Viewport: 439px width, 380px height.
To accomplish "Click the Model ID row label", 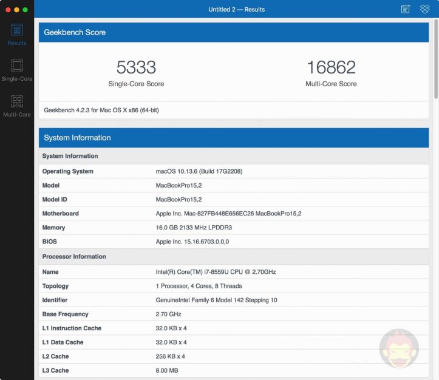I will pyautogui.click(x=55, y=200).
